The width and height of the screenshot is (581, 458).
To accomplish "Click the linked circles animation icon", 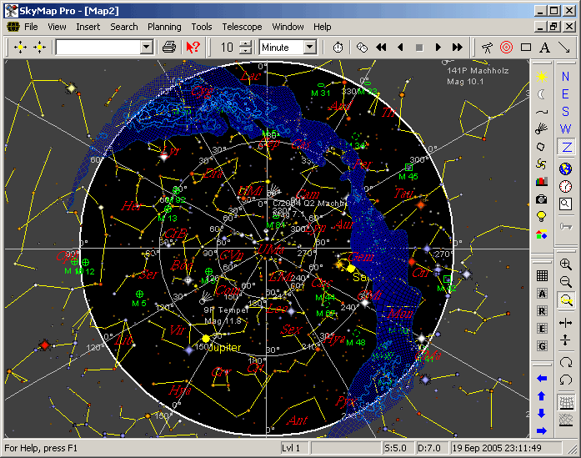I will coord(362,48).
